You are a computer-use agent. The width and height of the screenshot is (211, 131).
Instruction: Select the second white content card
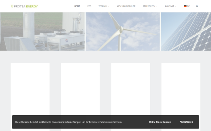pyautogui.click(x=80, y=89)
